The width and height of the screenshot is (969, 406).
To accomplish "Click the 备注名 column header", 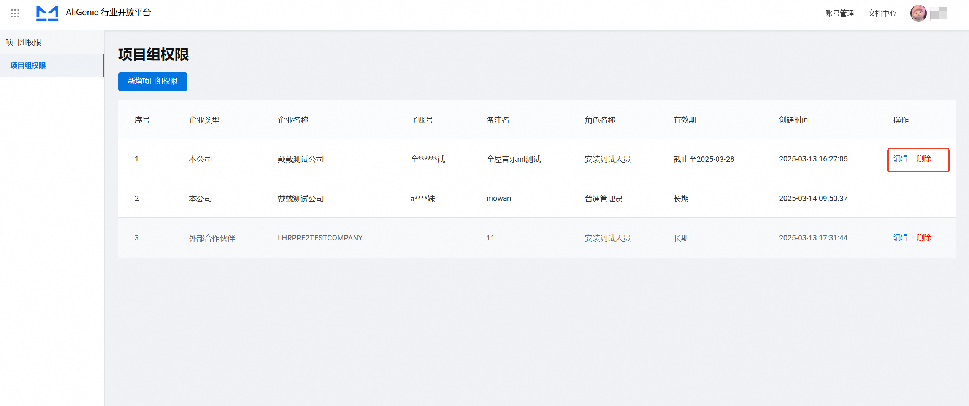I will [x=498, y=120].
